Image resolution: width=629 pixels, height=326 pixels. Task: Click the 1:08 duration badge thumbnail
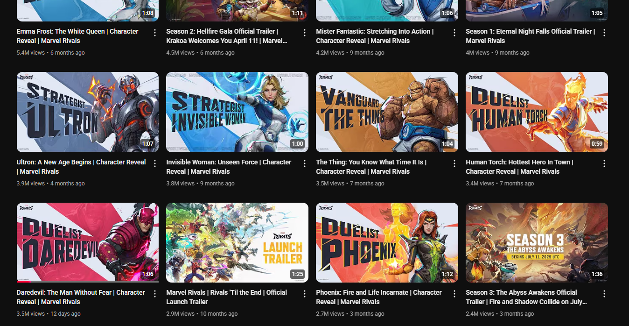click(x=88, y=11)
